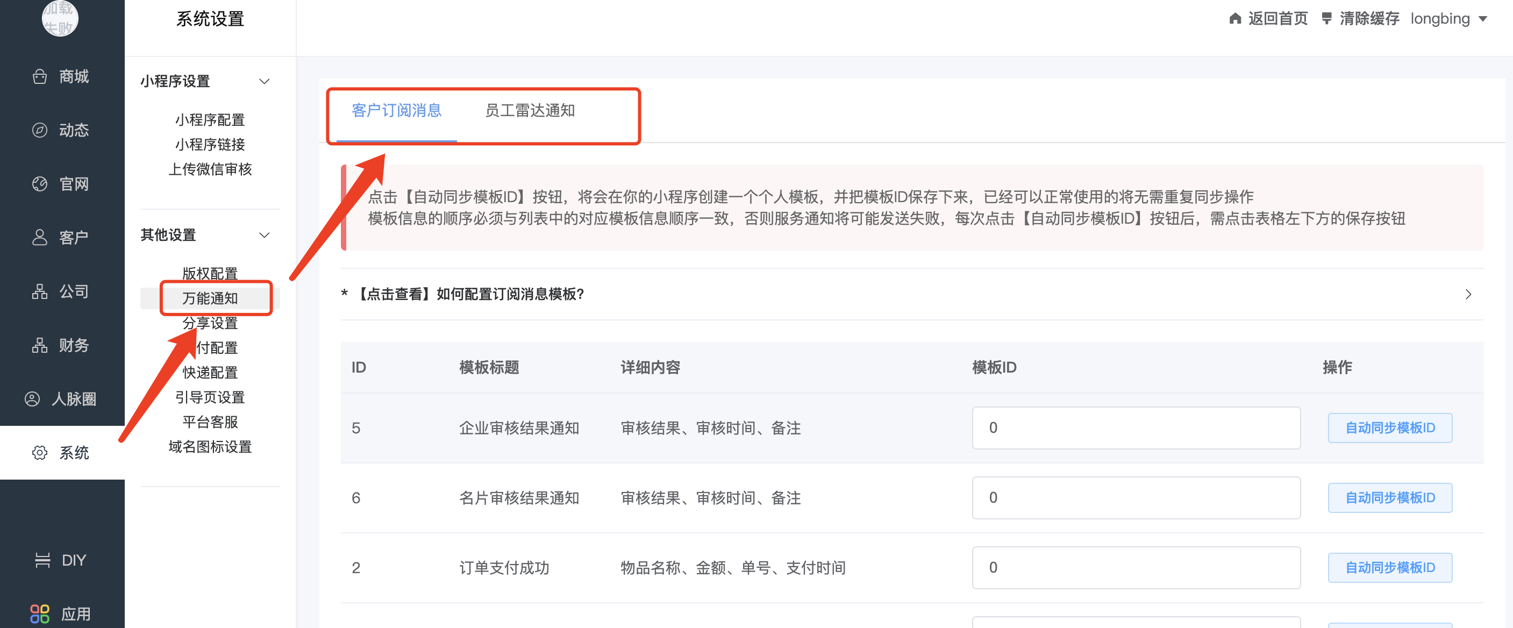Image resolution: width=1513 pixels, height=628 pixels.
Task: Open the longbing user dropdown arrow
Action: click(1483, 19)
